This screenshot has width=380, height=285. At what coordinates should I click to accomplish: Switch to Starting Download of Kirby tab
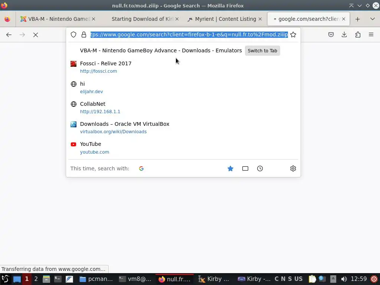click(142, 19)
